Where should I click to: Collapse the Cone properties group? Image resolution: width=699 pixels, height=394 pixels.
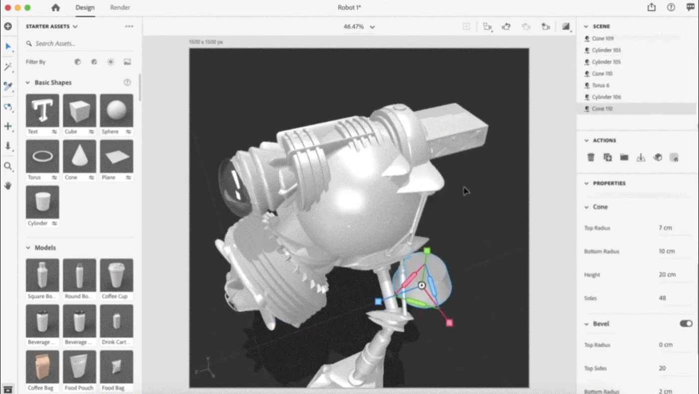[587, 207]
